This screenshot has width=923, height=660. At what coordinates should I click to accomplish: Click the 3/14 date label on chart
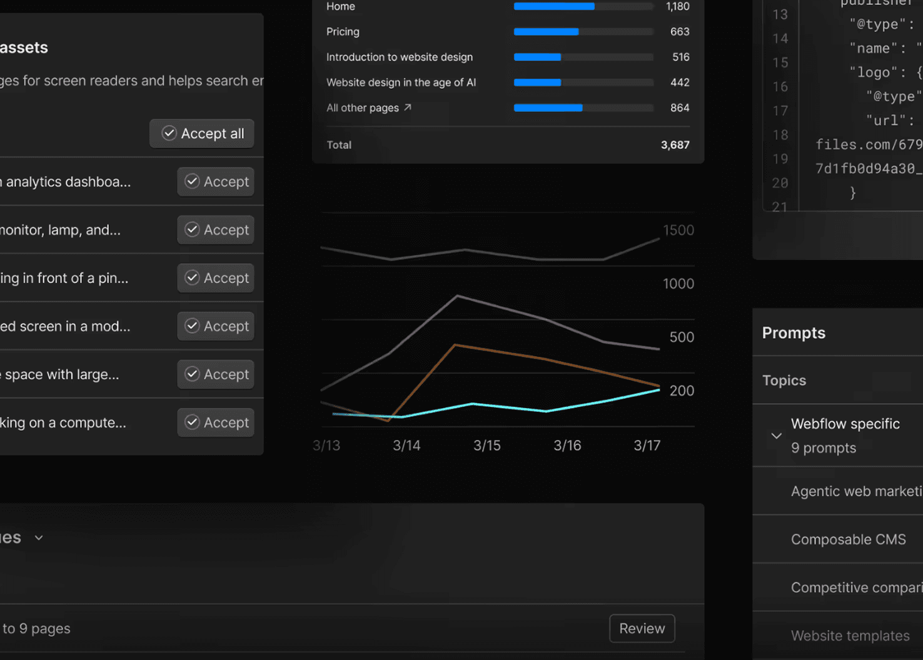406,446
